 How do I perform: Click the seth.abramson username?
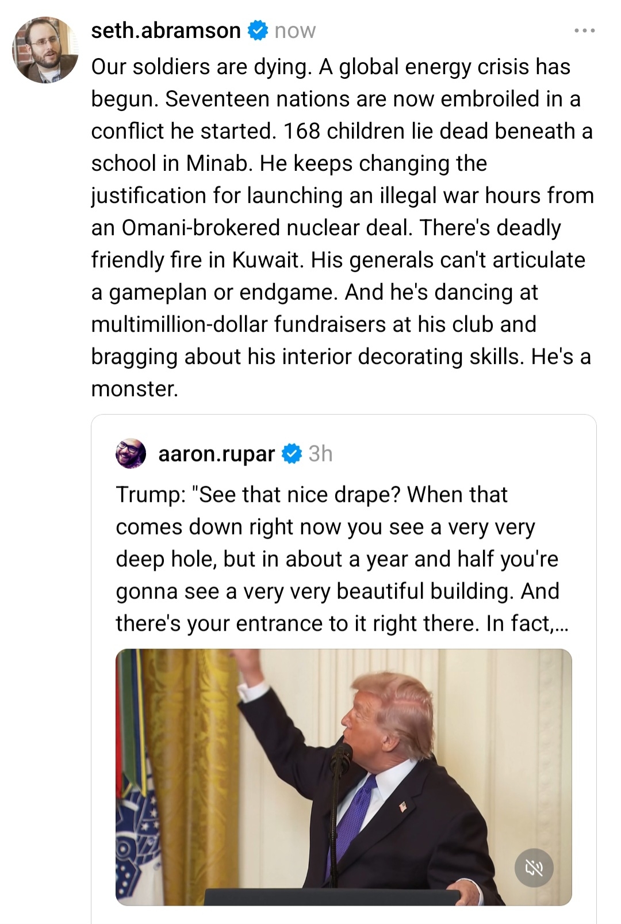pos(166,30)
